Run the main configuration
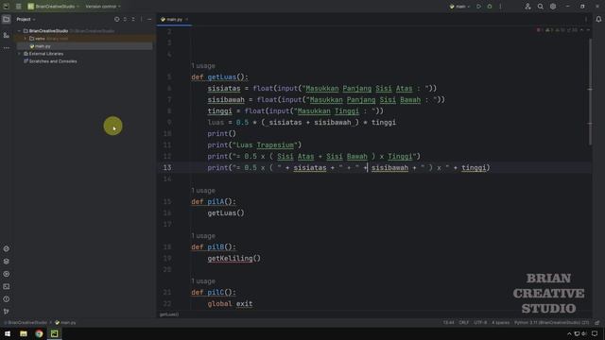 pos(479,7)
